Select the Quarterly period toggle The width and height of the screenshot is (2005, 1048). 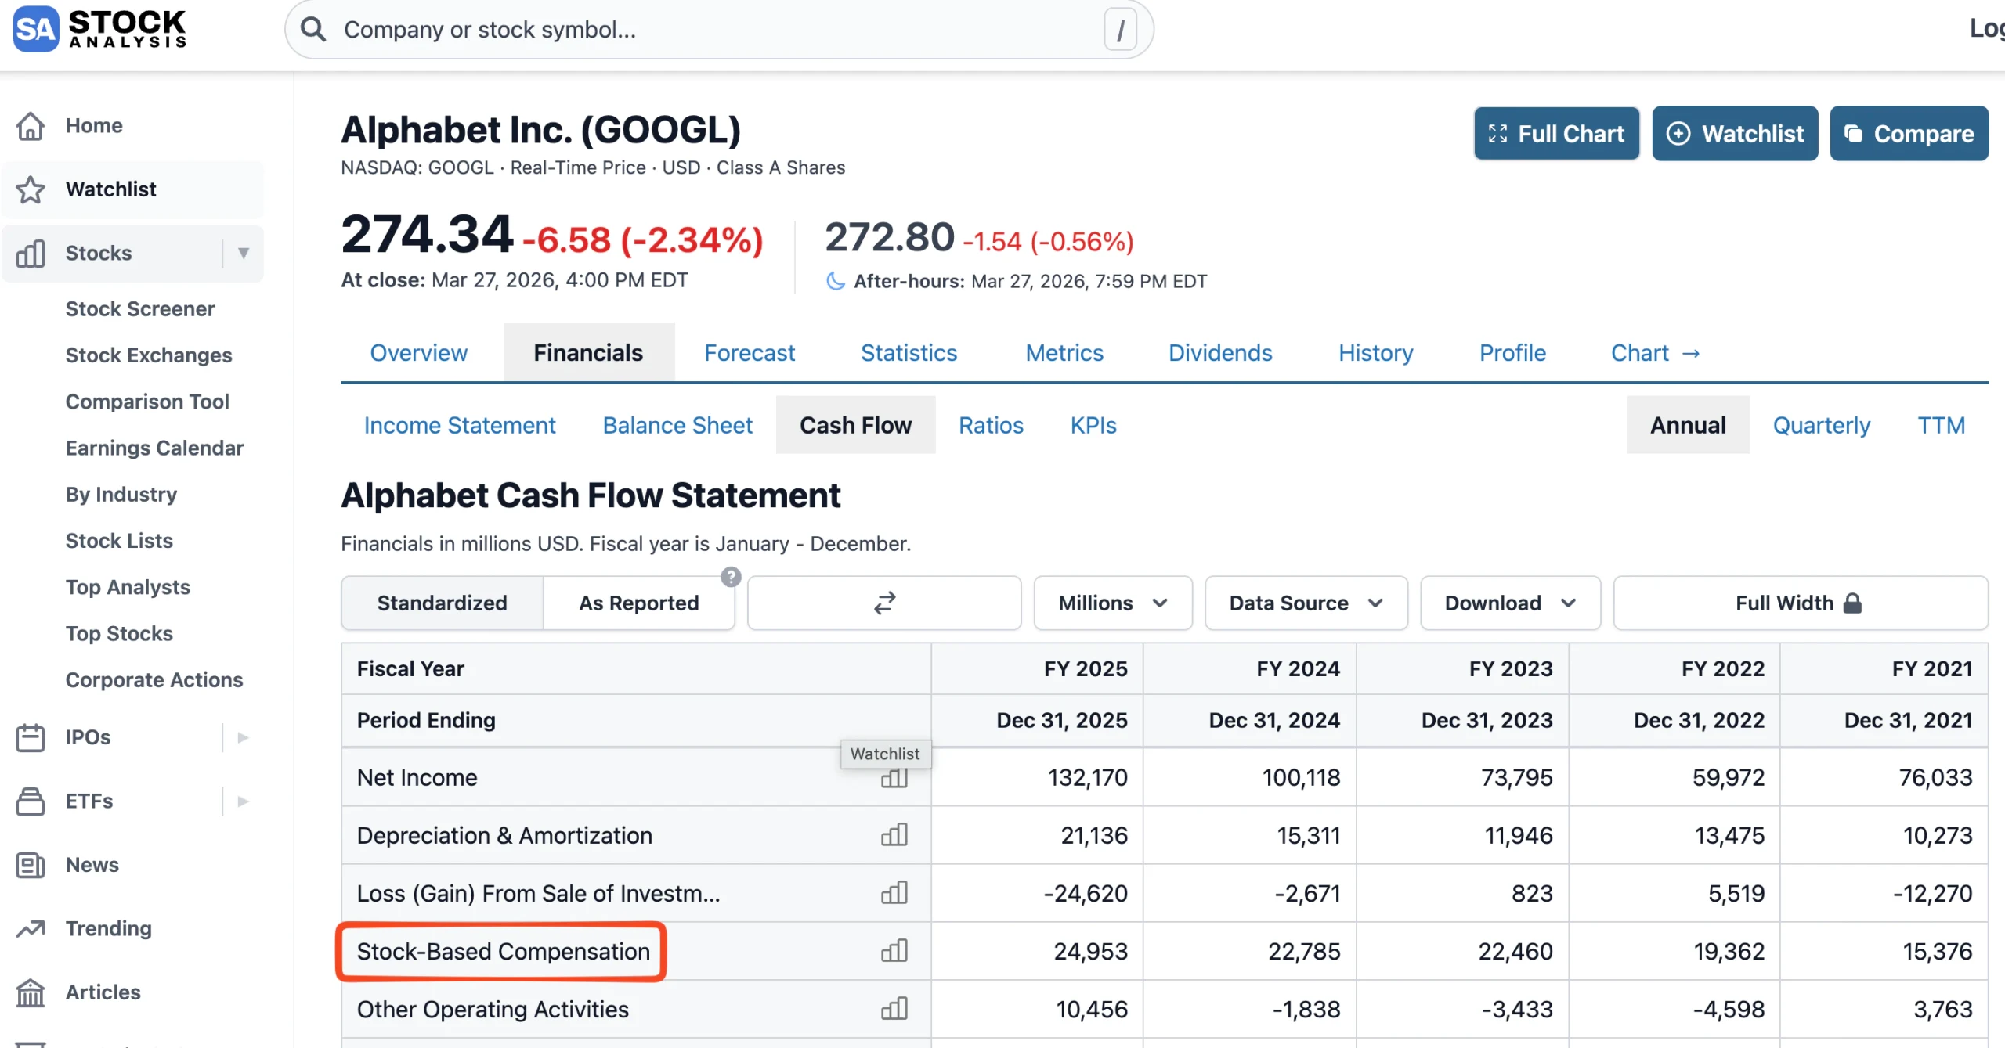tap(1821, 425)
